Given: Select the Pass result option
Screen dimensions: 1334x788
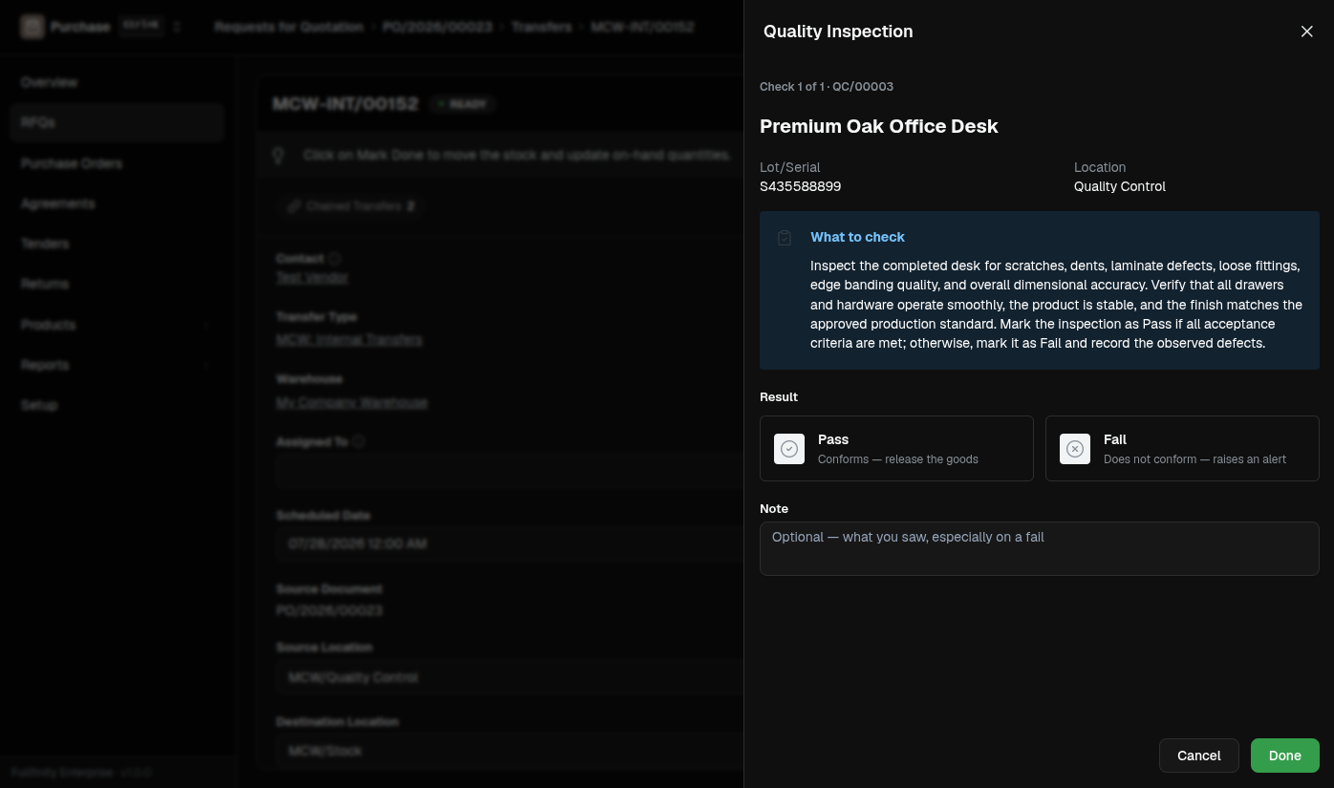Looking at the screenshot, I should tap(896, 448).
